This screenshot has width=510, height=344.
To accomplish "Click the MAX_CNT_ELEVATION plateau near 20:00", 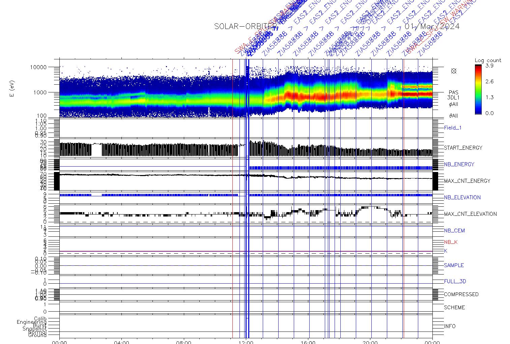I will (370, 207).
